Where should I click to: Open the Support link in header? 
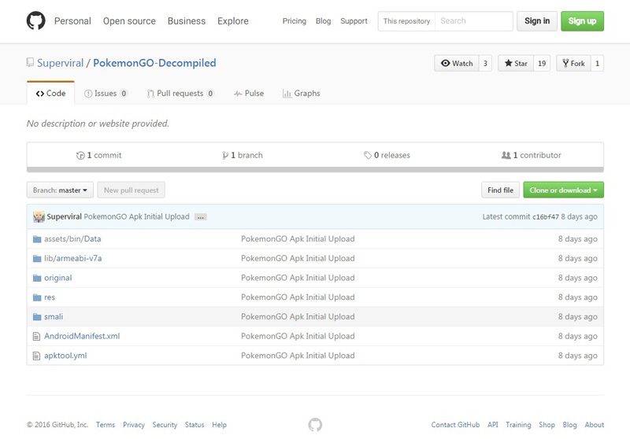(x=354, y=21)
